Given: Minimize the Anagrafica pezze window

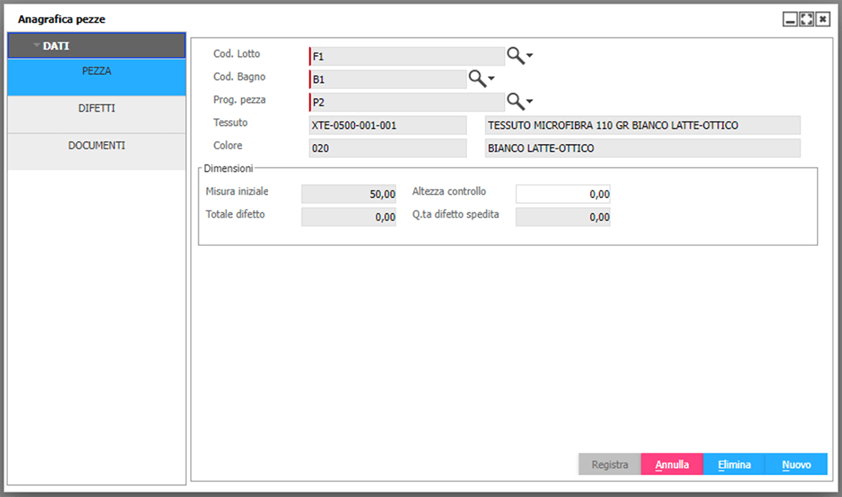Looking at the screenshot, I should [x=790, y=20].
